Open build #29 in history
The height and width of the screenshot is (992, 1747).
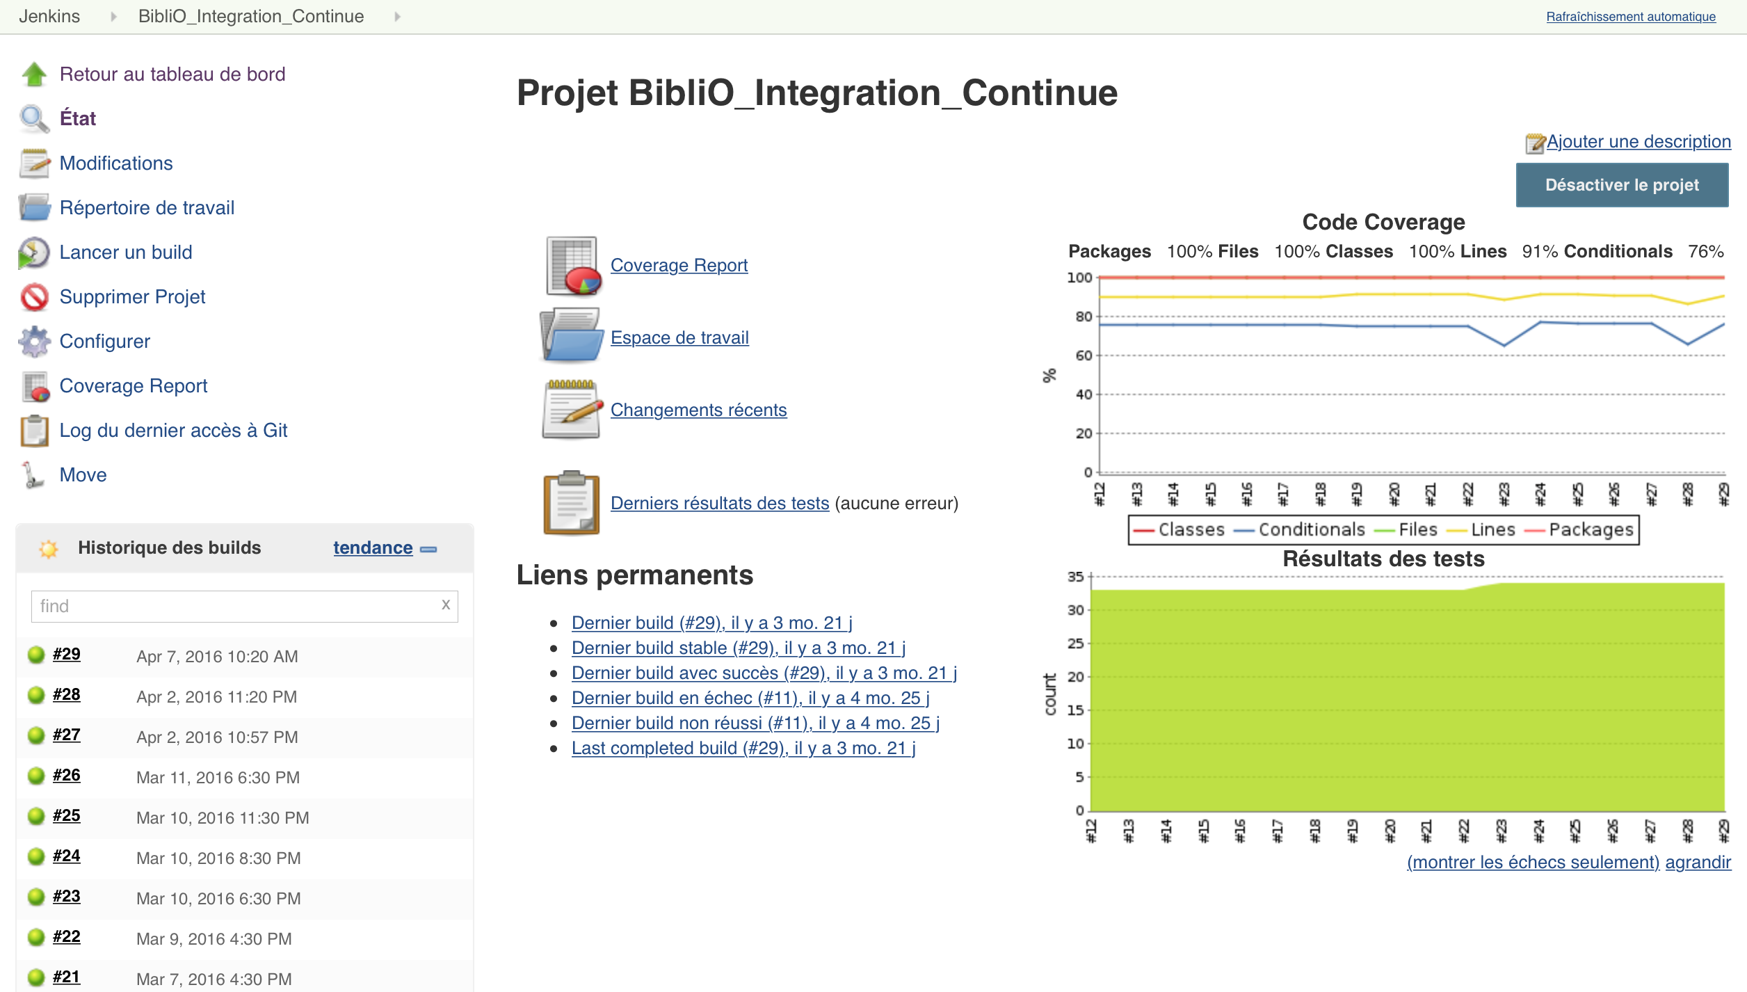pyautogui.click(x=67, y=654)
